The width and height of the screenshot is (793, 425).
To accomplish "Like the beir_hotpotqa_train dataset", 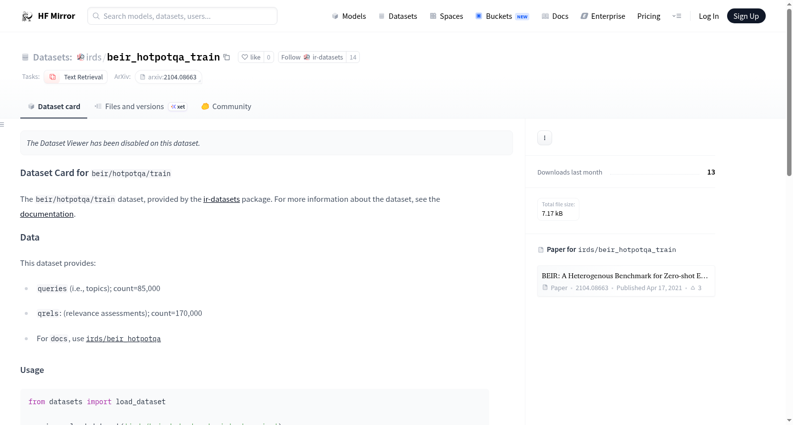I will (251, 57).
